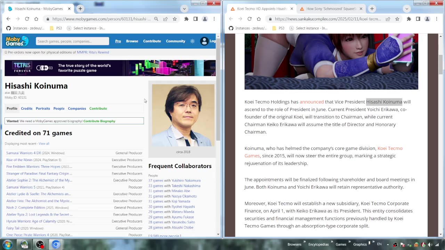Screen dimensions: 445x250
Task: Go back in the MobyGames browser window
Action: pyautogui.click(x=8, y=19)
